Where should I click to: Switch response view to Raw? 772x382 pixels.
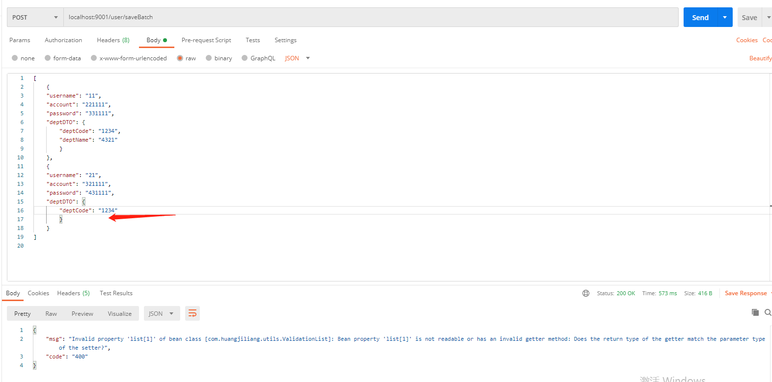point(51,313)
